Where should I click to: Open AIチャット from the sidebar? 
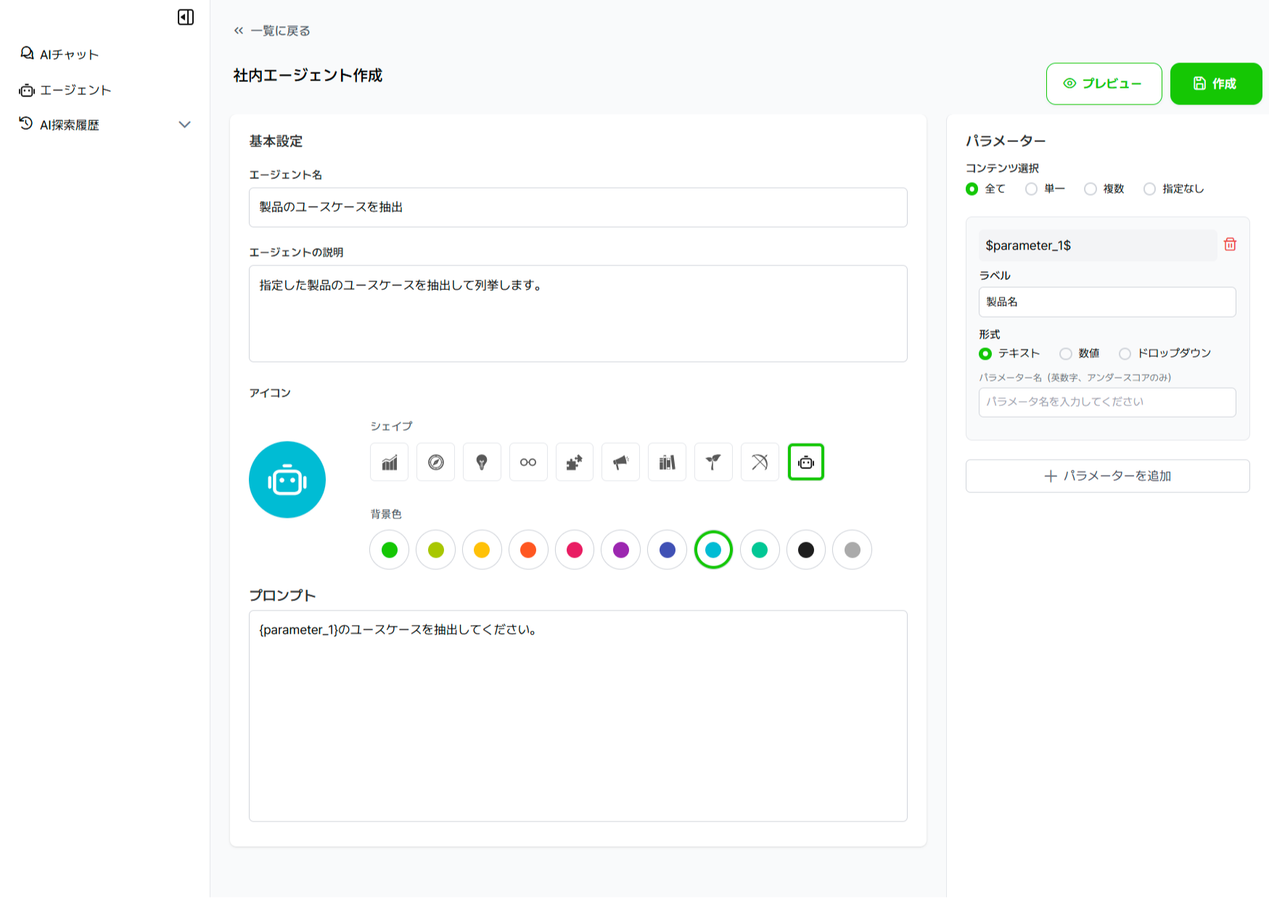[x=68, y=54]
